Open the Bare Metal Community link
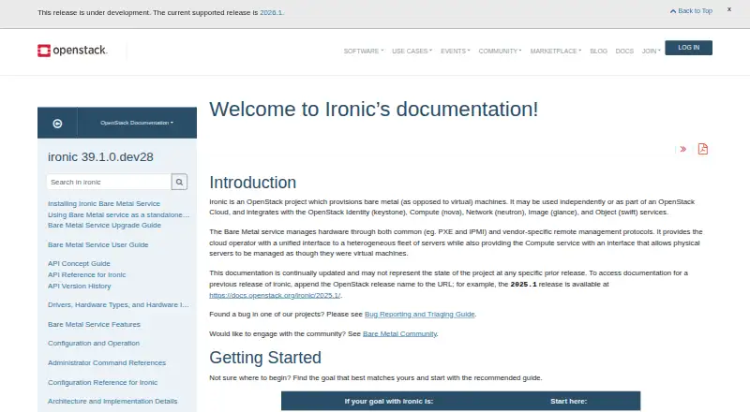The height and width of the screenshot is (412, 750). tap(400, 333)
